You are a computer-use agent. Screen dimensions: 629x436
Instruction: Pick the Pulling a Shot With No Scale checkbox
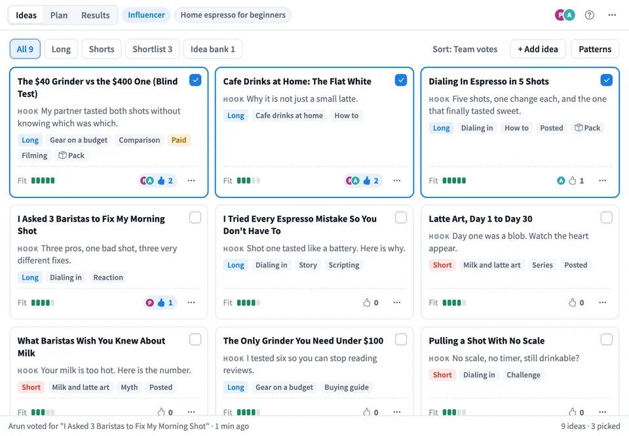(x=607, y=340)
